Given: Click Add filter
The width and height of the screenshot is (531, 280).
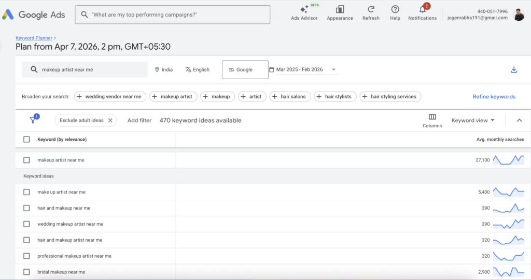Looking at the screenshot, I should coord(139,121).
